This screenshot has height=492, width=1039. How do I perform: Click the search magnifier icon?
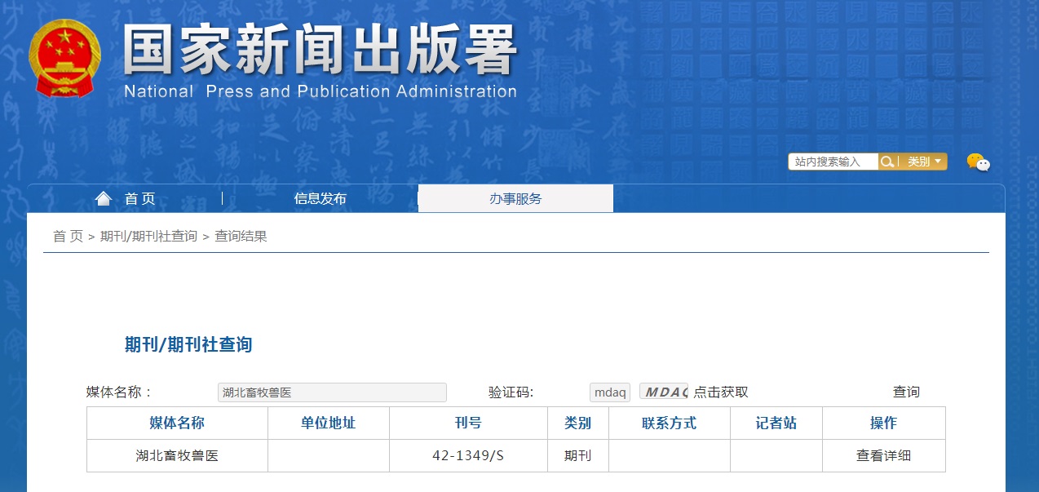(887, 161)
